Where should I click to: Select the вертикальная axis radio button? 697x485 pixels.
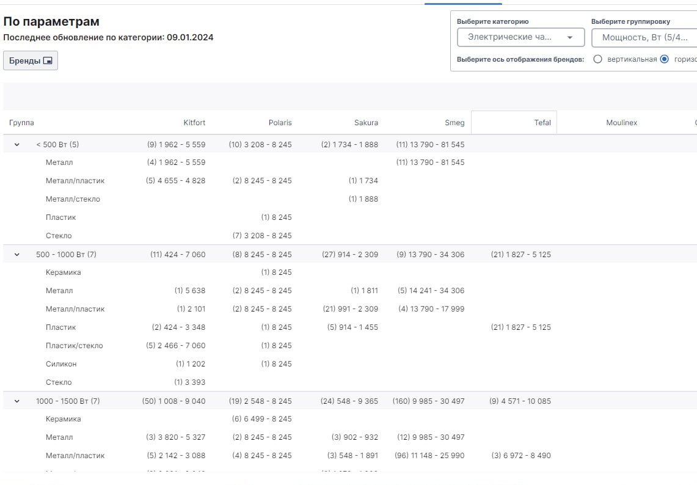[x=598, y=59]
